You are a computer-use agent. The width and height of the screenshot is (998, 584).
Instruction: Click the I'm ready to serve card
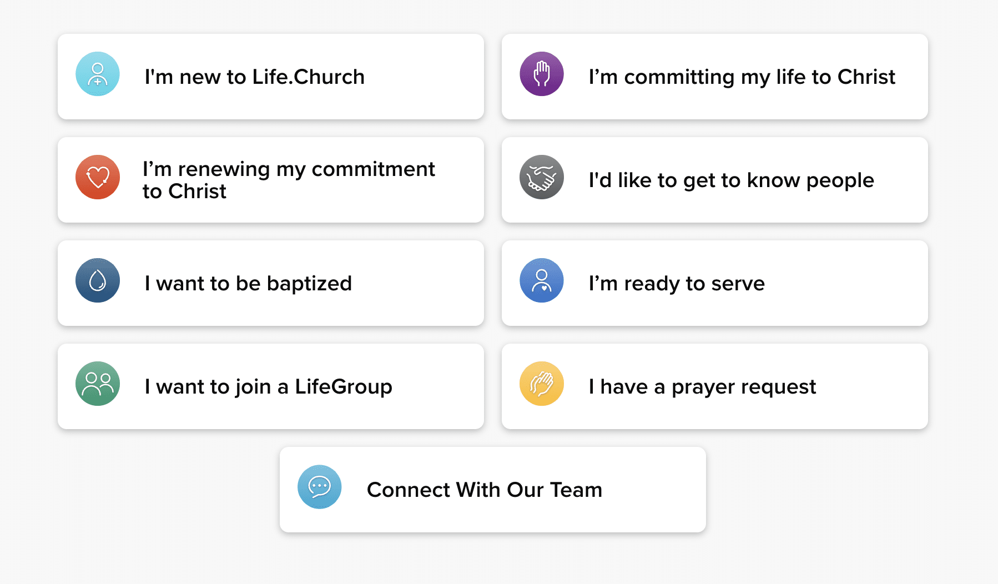point(715,283)
